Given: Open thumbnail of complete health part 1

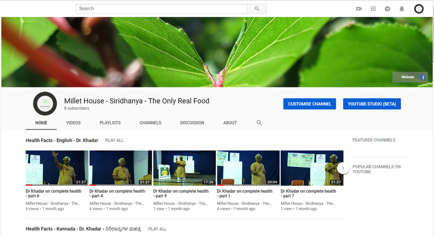Looking at the screenshot, I should [x=248, y=168].
